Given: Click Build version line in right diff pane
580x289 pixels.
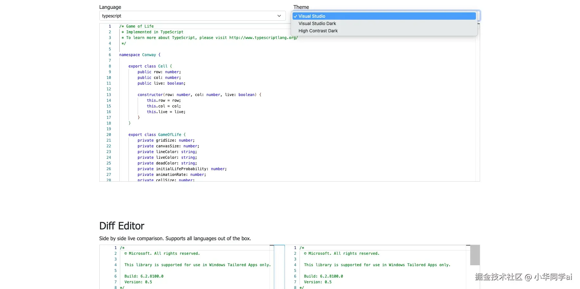Looking at the screenshot, I should [323, 276].
